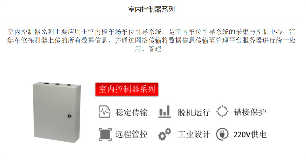Click the keyhole lock on the cabinet door

pos(69,116)
